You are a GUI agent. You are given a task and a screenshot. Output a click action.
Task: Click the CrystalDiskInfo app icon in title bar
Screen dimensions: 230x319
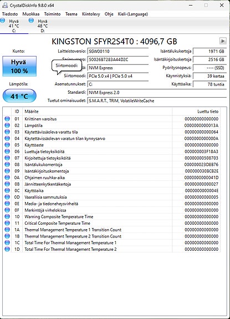coord(5,5)
